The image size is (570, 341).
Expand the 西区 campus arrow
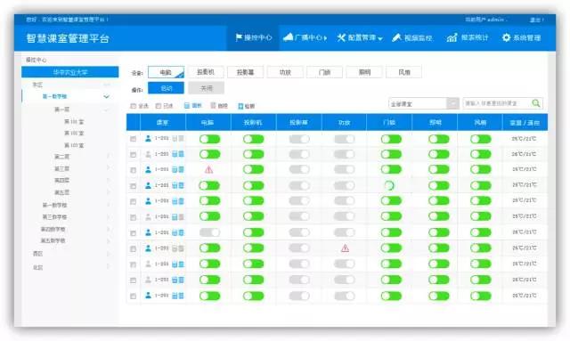(108, 254)
